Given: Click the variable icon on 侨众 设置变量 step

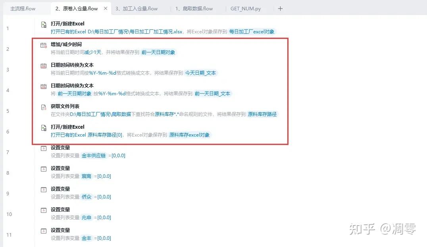Looking at the screenshot, I should [44, 191].
